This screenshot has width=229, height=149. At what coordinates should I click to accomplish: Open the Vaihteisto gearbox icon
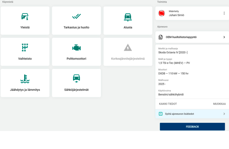(x=25, y=47)
